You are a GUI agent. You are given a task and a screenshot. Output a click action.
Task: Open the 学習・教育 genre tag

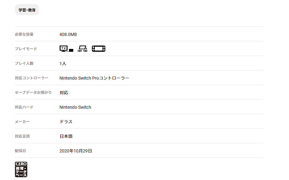(x=27, y=10)
